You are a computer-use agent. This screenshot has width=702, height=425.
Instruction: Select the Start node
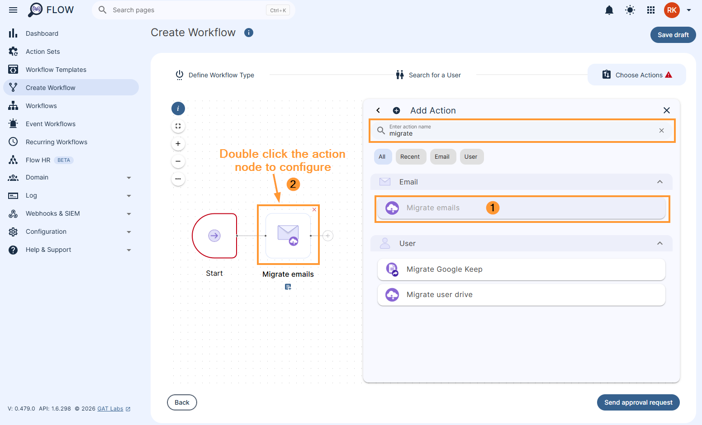pyautogui.click(x=214, y=236)
